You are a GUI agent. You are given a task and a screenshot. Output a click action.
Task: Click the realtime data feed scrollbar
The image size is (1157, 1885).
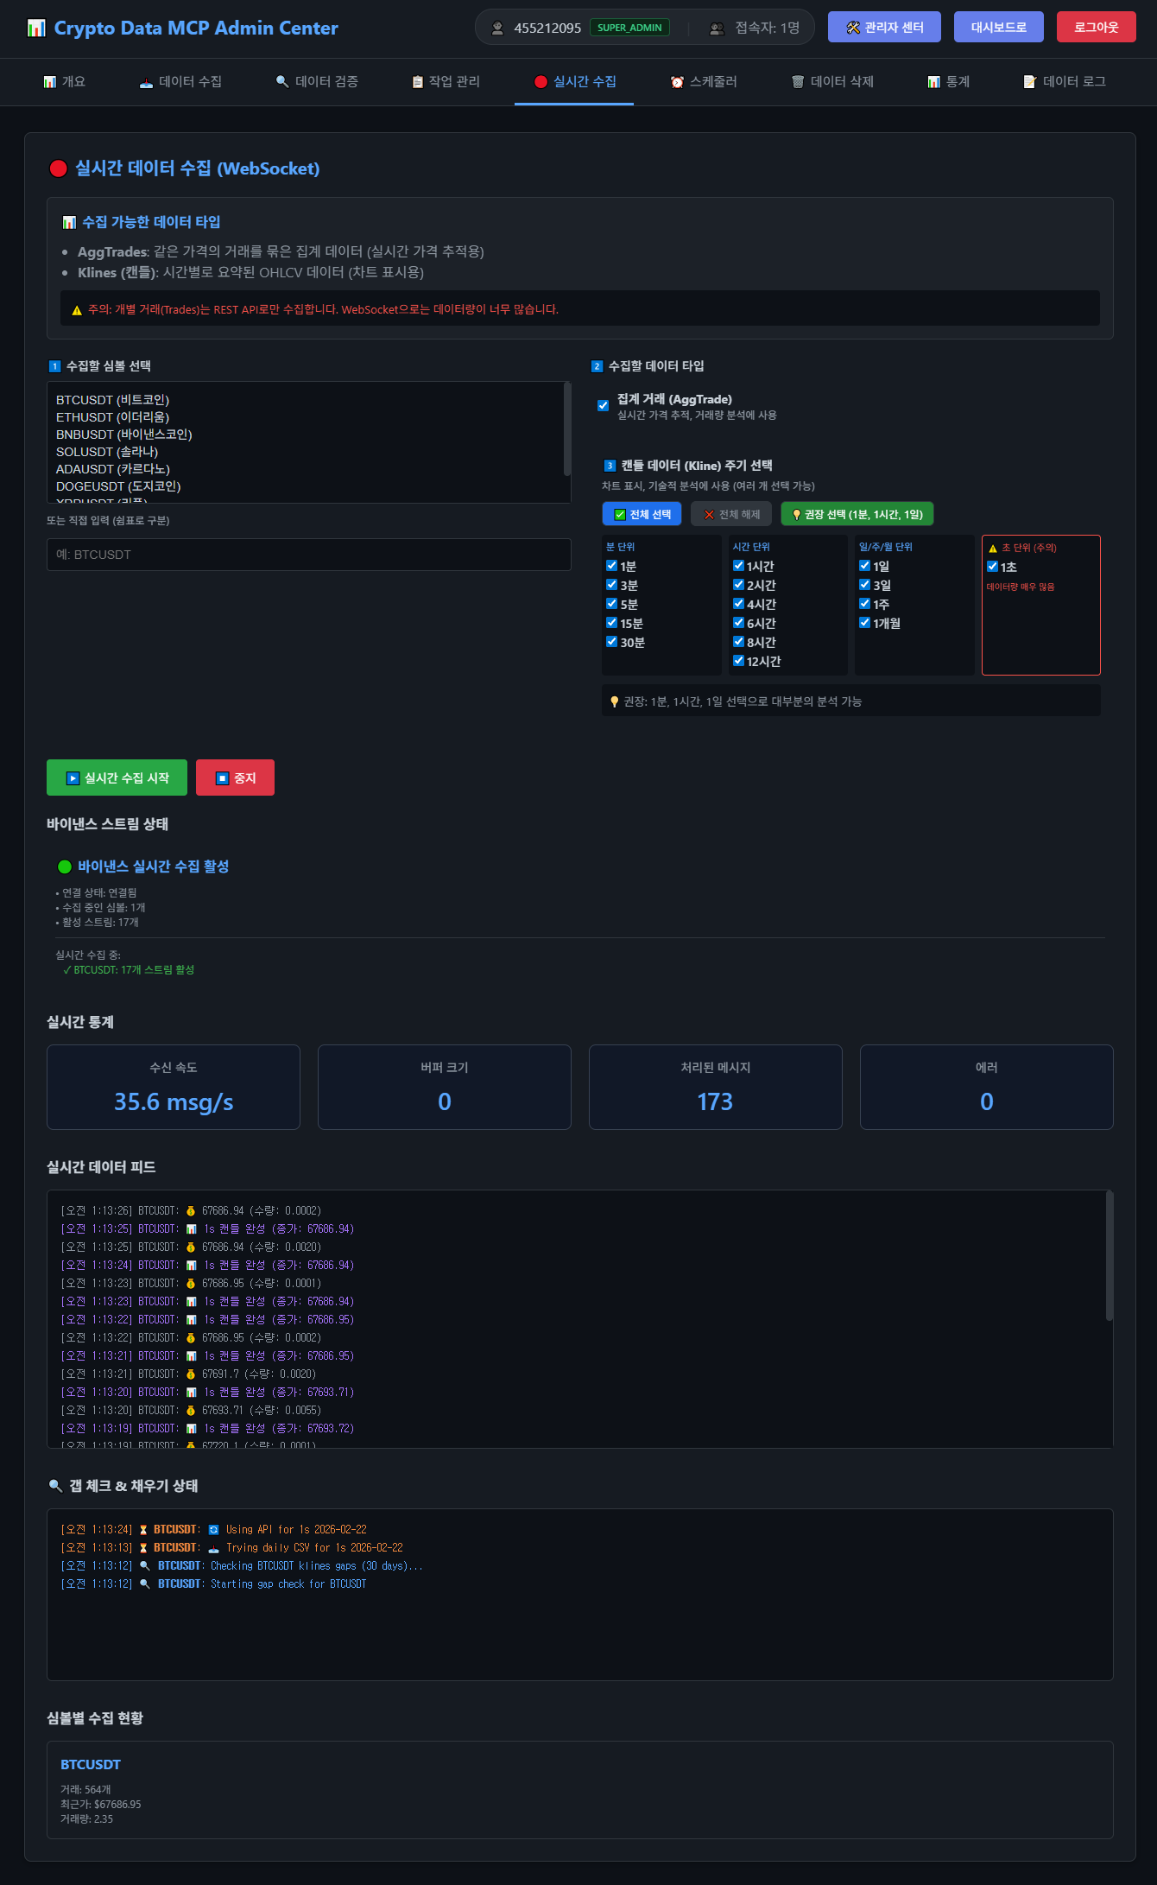coord(1109,1257)
